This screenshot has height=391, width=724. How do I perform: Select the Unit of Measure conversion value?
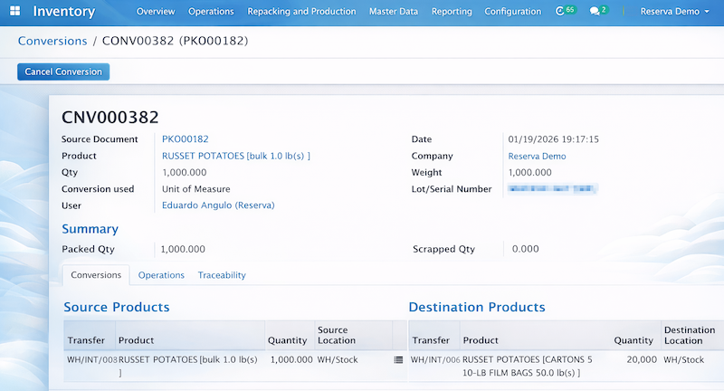(x=195, y=189)
